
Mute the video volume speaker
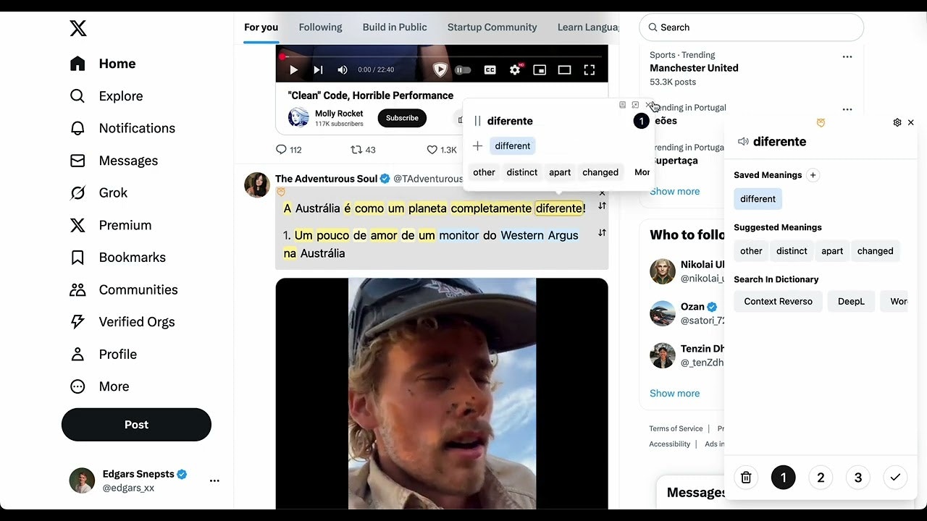tap(343, 70)
